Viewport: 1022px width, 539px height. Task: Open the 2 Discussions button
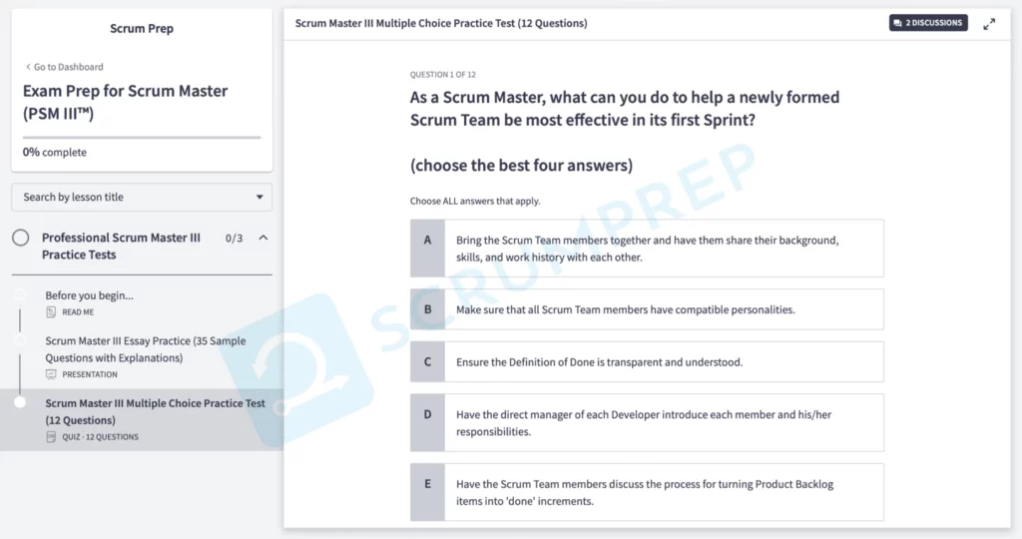pyautogui.click(x=928, y=23)
